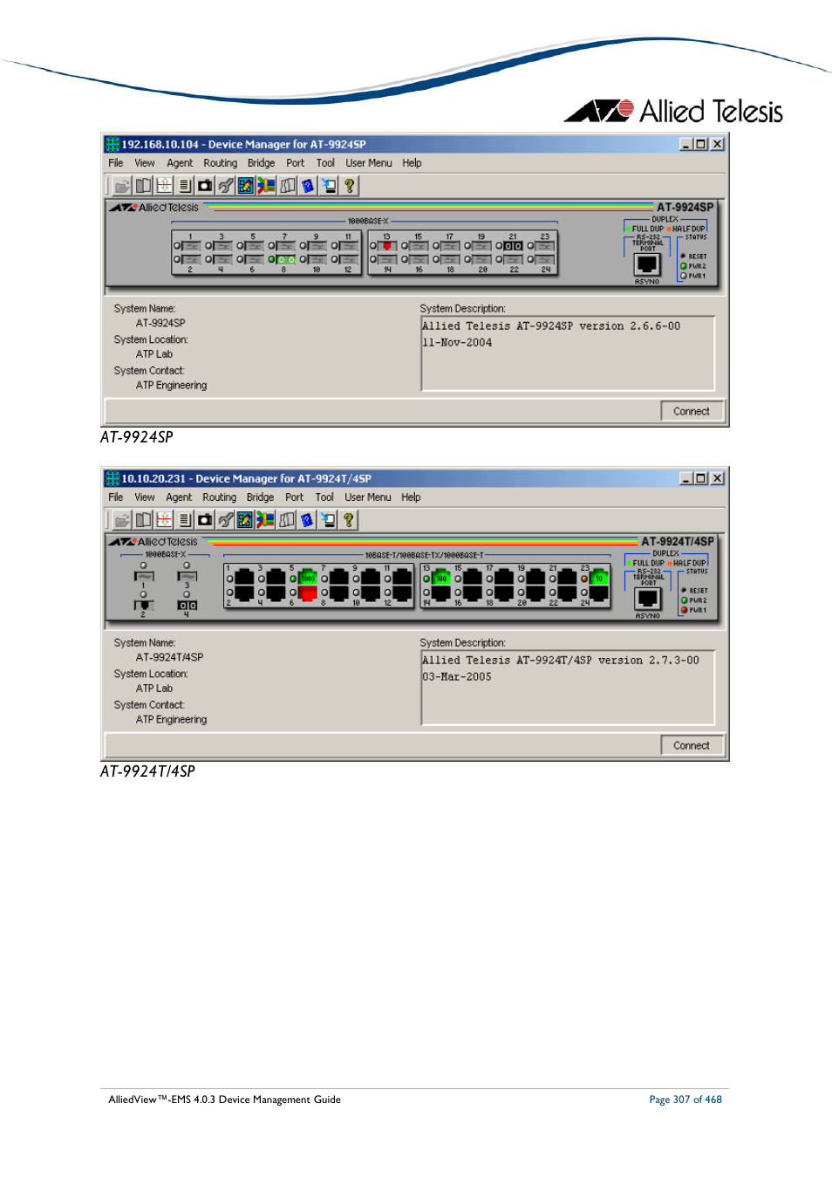Open the Tool menu in AT-9924T/4SP window

pos(324,497)
